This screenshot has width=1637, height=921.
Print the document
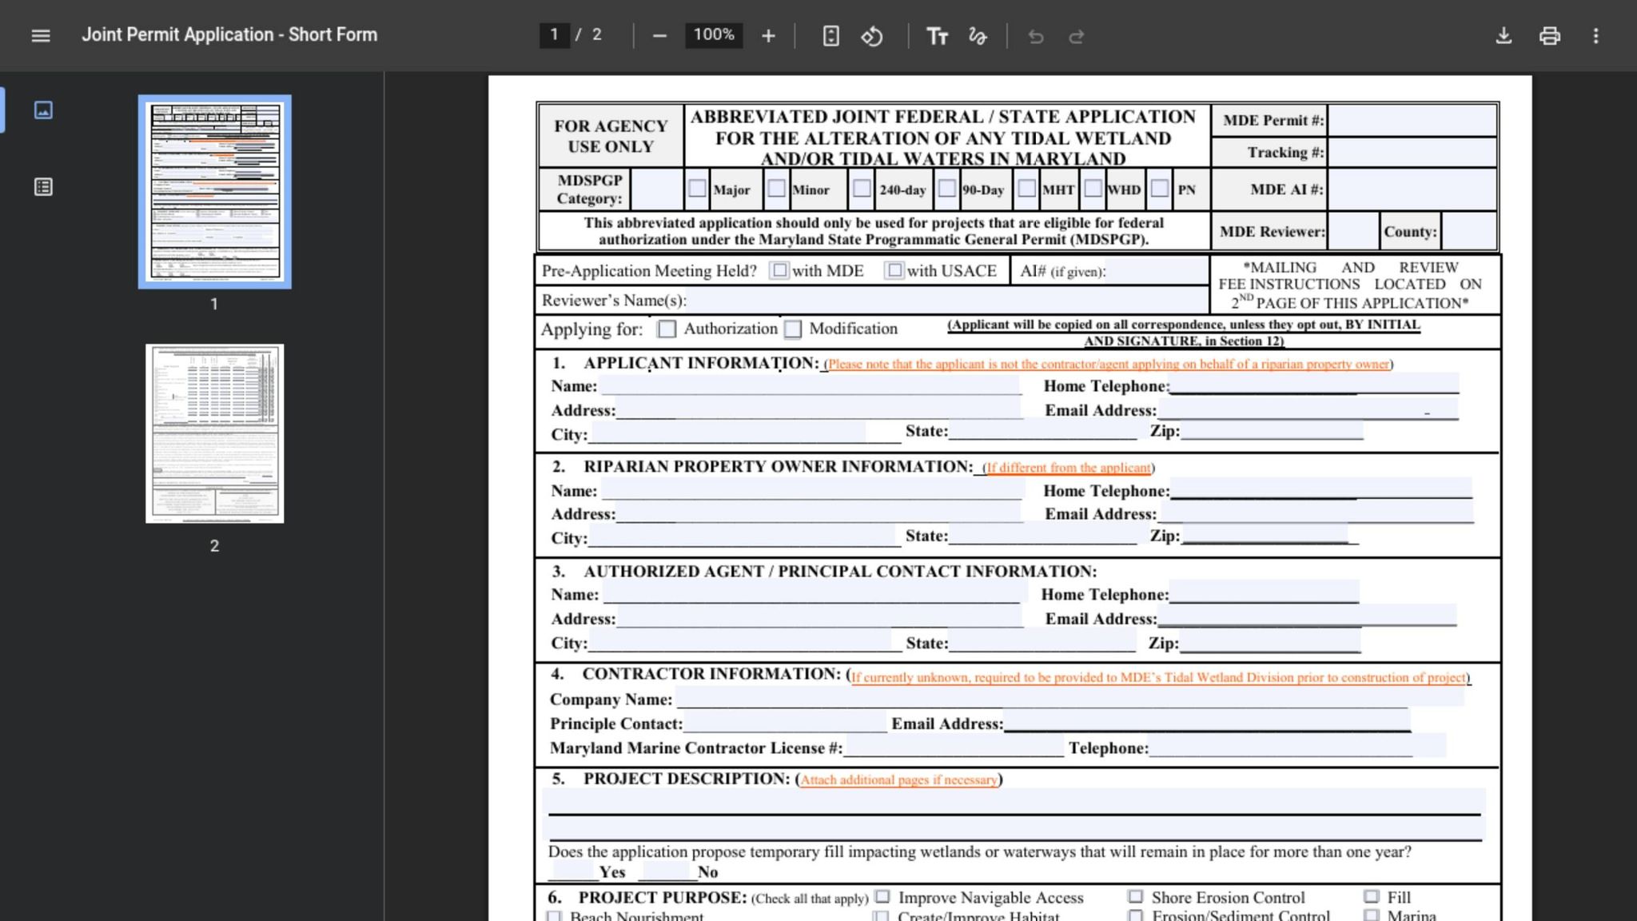[1550, 36]
